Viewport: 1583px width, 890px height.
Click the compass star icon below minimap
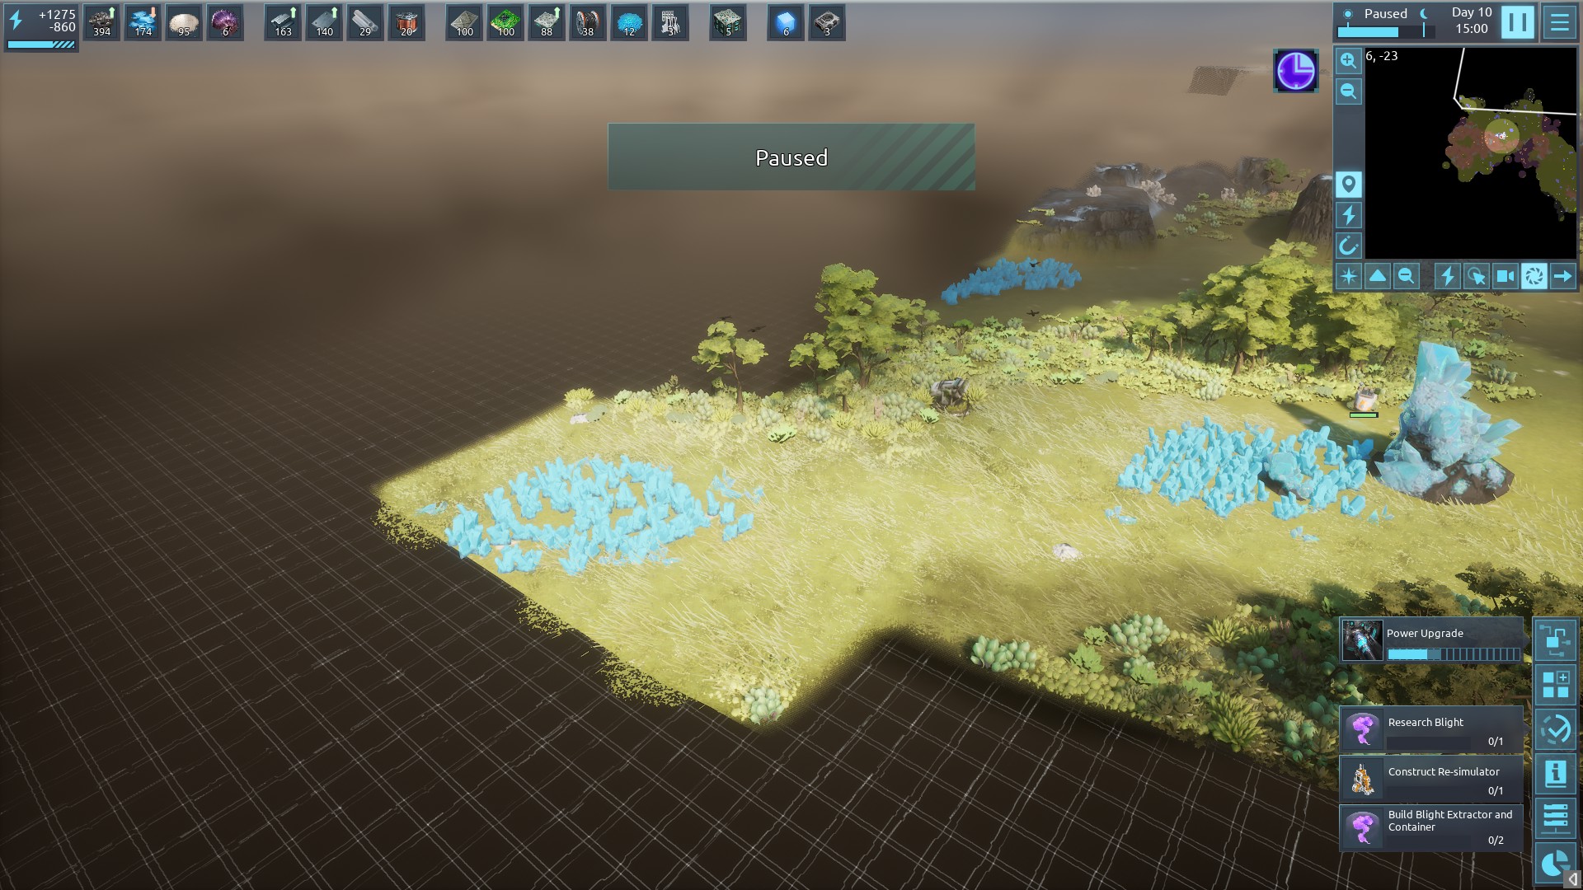[1349, 276]
